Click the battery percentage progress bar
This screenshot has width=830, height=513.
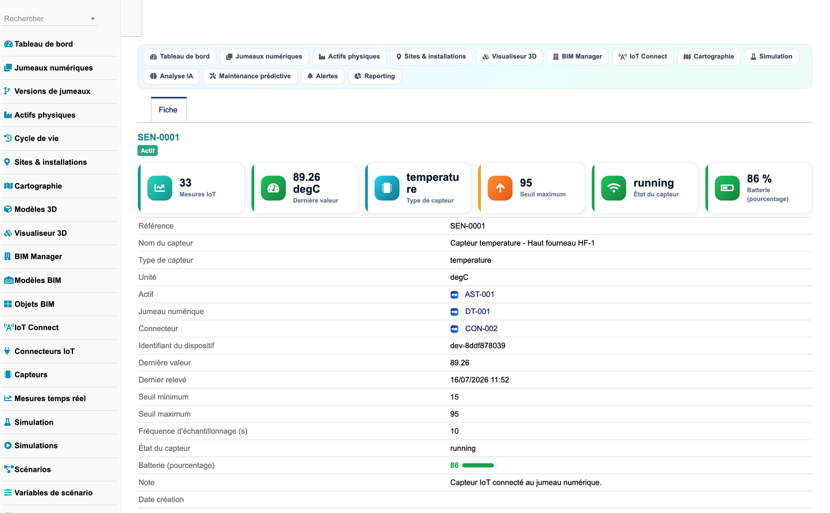point(478,465)
